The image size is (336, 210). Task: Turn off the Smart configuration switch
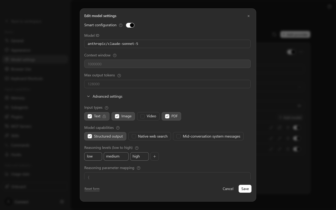pos(130,25)
